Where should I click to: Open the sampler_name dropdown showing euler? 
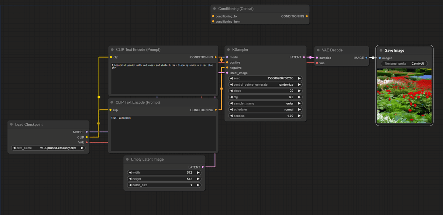pos(265,103)
